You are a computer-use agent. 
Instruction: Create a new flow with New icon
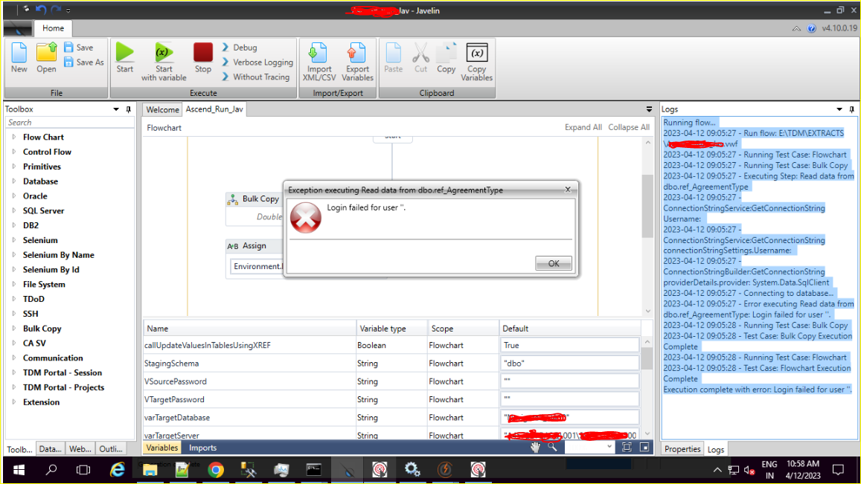(19, 54)
